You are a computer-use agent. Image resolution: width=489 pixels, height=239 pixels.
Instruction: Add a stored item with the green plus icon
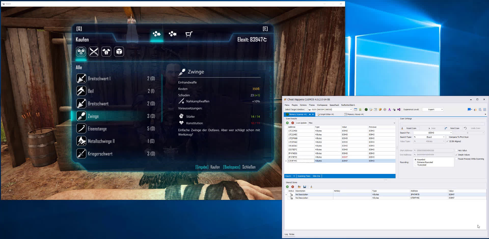pos(287,187)
